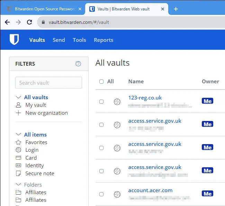Collapse the All vaults chevron

tap(18, 97)
